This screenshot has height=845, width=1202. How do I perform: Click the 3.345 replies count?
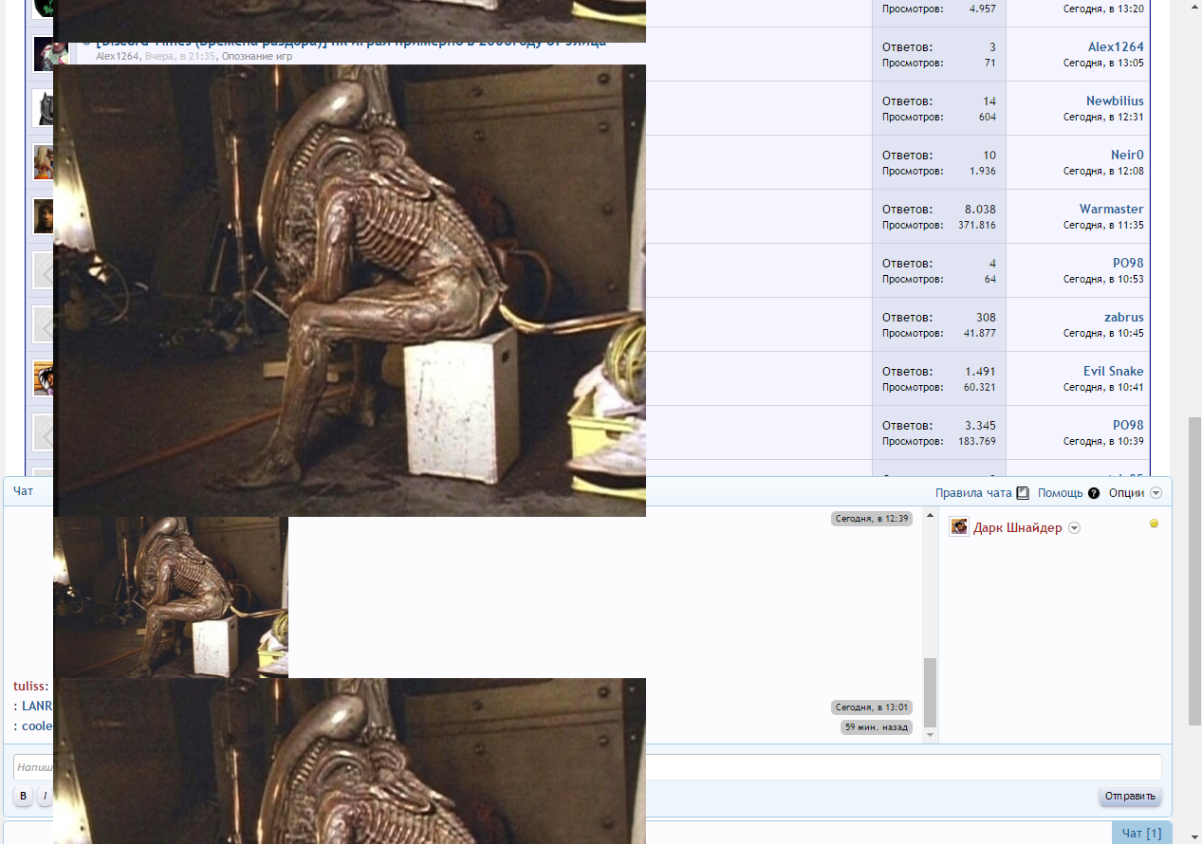981,425
